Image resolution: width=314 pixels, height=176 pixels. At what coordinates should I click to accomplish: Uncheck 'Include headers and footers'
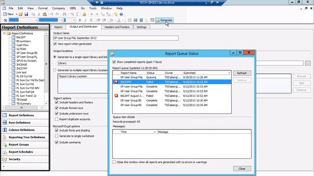56,102
